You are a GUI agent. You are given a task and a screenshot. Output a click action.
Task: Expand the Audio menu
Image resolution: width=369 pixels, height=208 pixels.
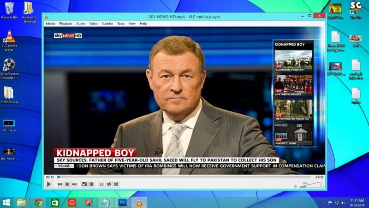tap(81, 24)
